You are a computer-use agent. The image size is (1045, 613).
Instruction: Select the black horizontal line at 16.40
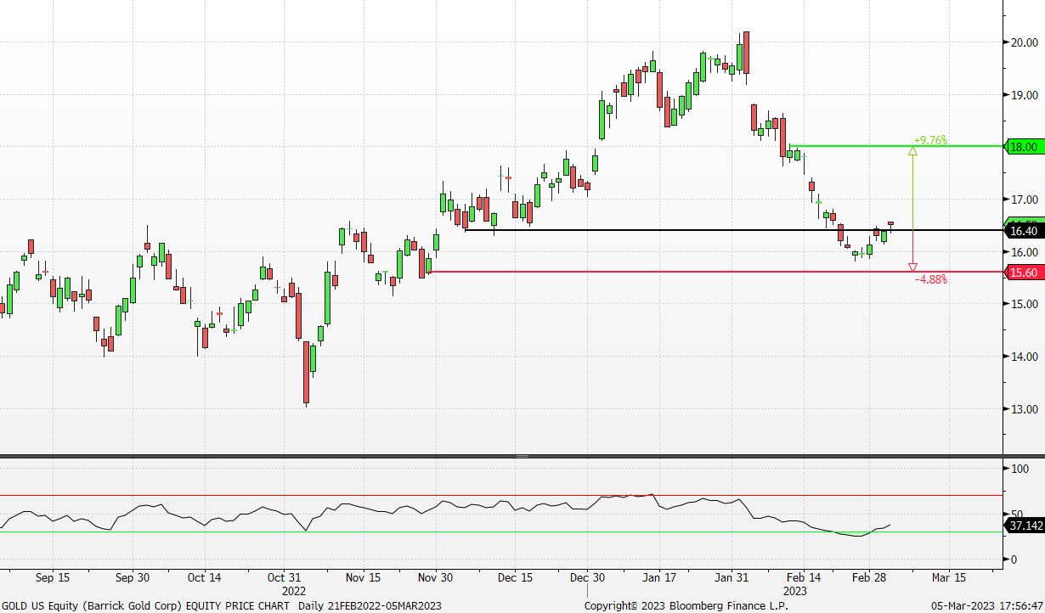click(x=680, y=230)
